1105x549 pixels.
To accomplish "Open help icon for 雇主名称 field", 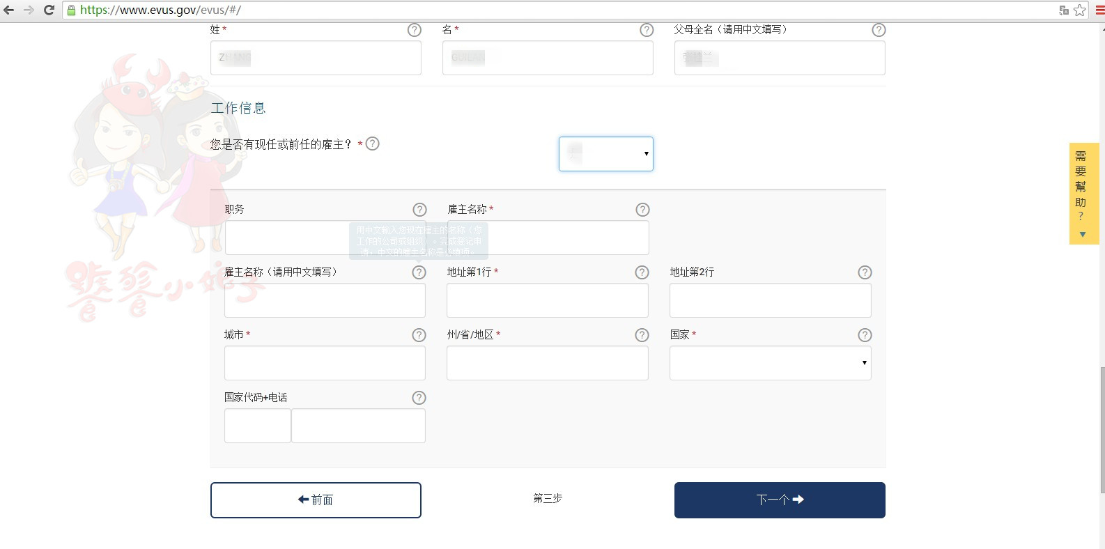I will coord(642,210).
